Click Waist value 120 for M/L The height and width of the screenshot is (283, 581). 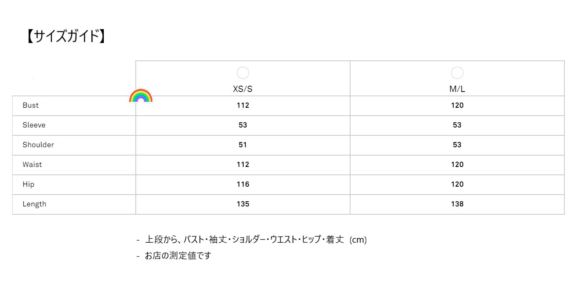pyautogui.click(x=457, y=165)
